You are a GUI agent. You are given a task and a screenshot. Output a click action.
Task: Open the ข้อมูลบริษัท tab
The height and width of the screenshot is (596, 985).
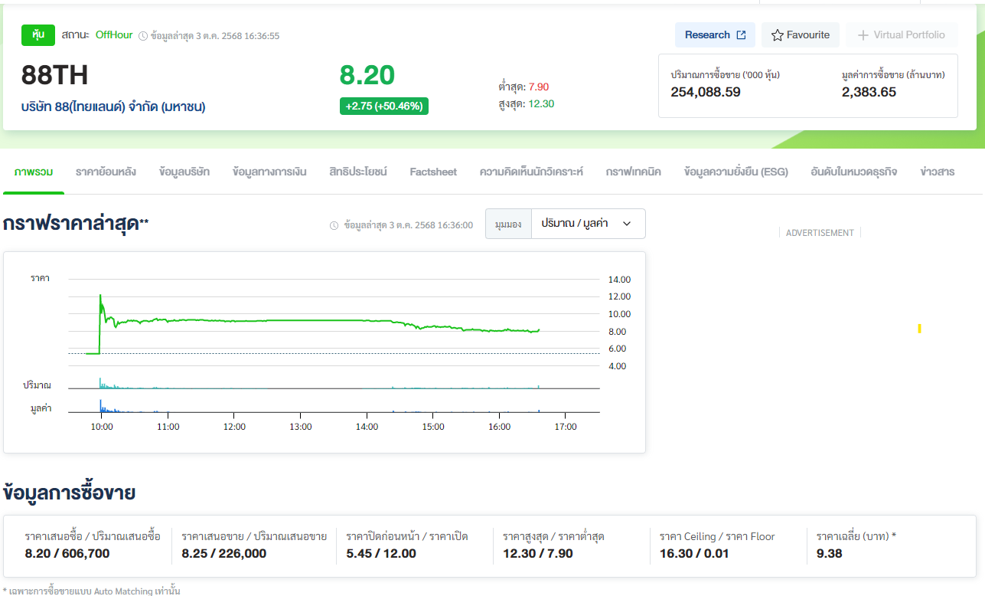(184, 172)
